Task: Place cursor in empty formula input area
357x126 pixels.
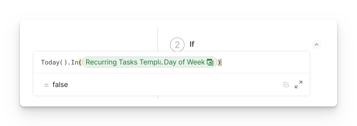Action: pyautogui.click(x=264, y=62)
